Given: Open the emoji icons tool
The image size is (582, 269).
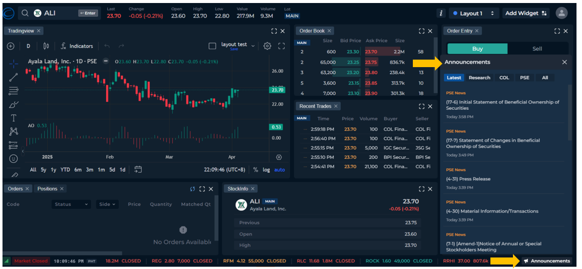Looking at the screenshot, I should tap(14, 159).
